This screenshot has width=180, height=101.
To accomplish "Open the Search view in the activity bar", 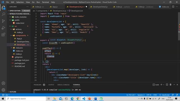I will tap(3, 14).
